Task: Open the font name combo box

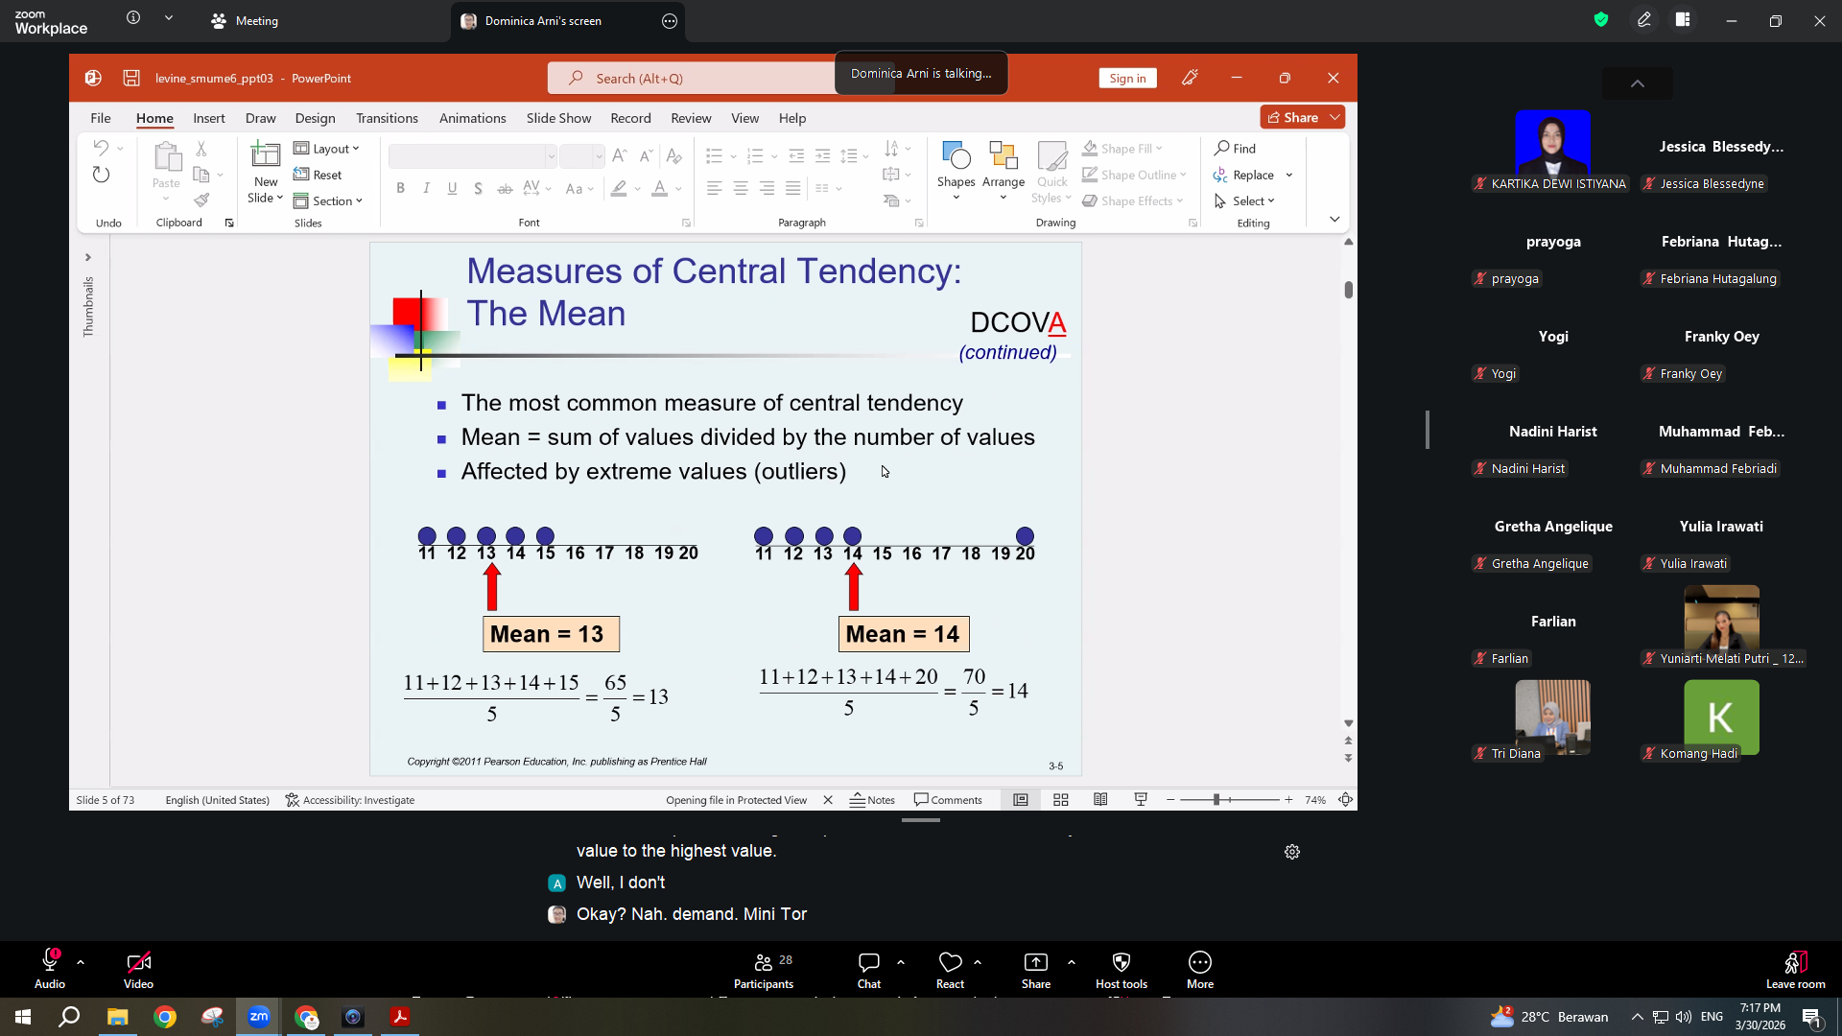Action: 472,155
